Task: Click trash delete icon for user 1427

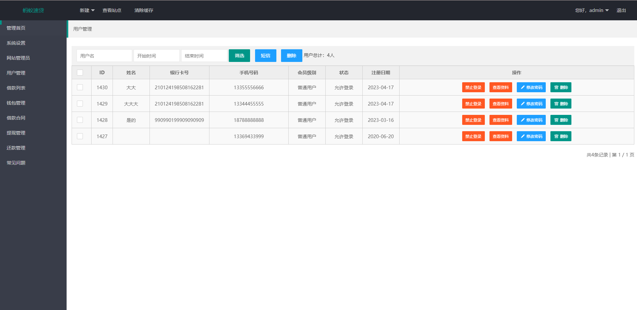Action: 556,137
